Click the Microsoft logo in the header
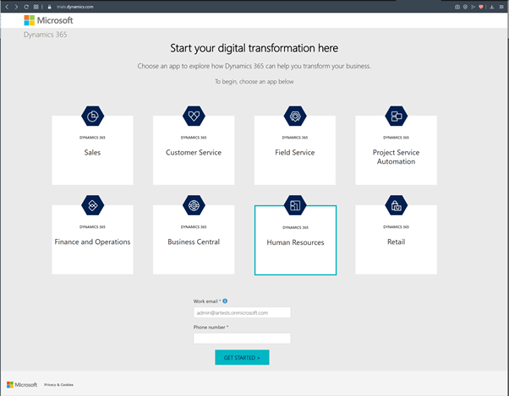The width and height of the screenshot is (509, 396). [x=48, y=20]
